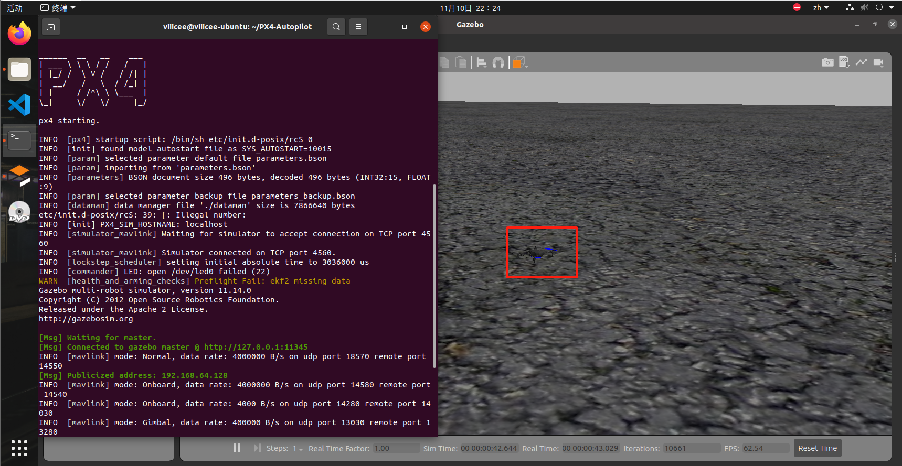Open the terminal hamburger menu
This screenshot has width=902, height=466.
[x=358, y=27]
